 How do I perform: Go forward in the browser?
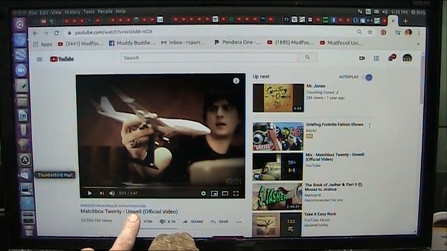[x=46, y=33]
